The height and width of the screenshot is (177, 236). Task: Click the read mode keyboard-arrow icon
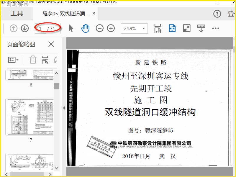click(201, 28)
